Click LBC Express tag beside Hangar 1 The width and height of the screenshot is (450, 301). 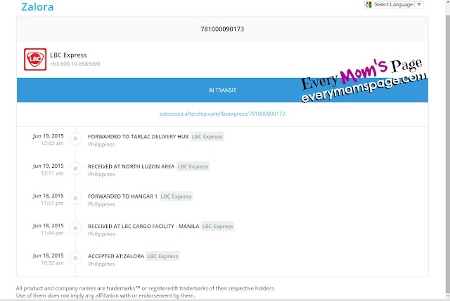point(176,196)
